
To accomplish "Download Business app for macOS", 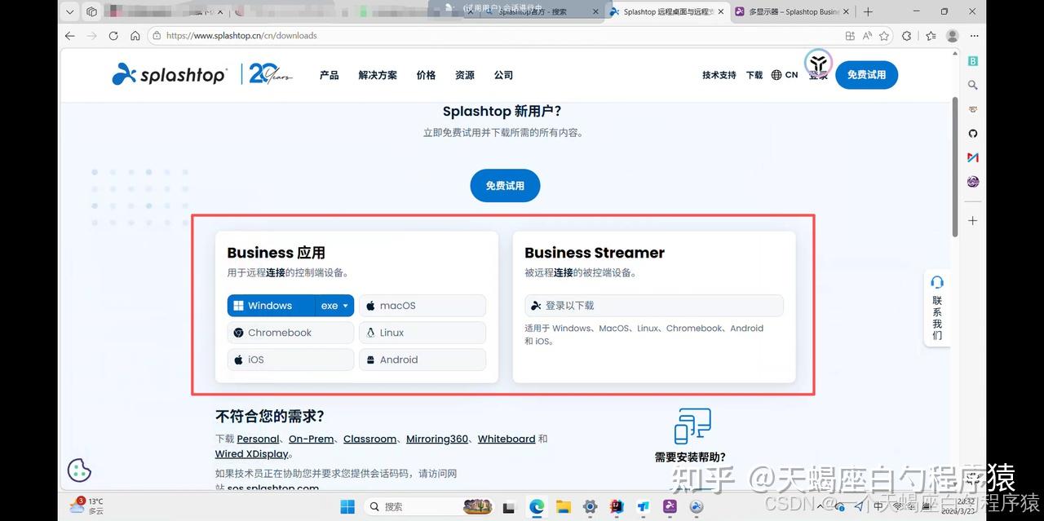I will click(422, 306).
